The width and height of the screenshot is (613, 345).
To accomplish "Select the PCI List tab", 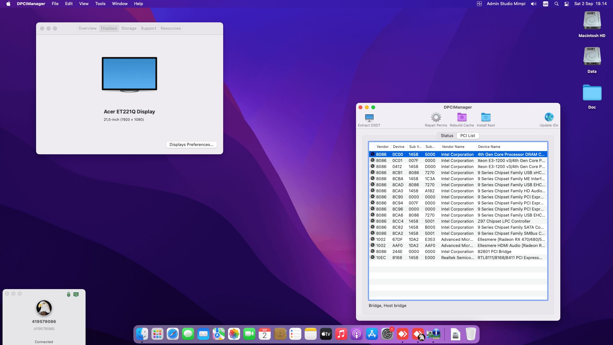I will (468, 136).
